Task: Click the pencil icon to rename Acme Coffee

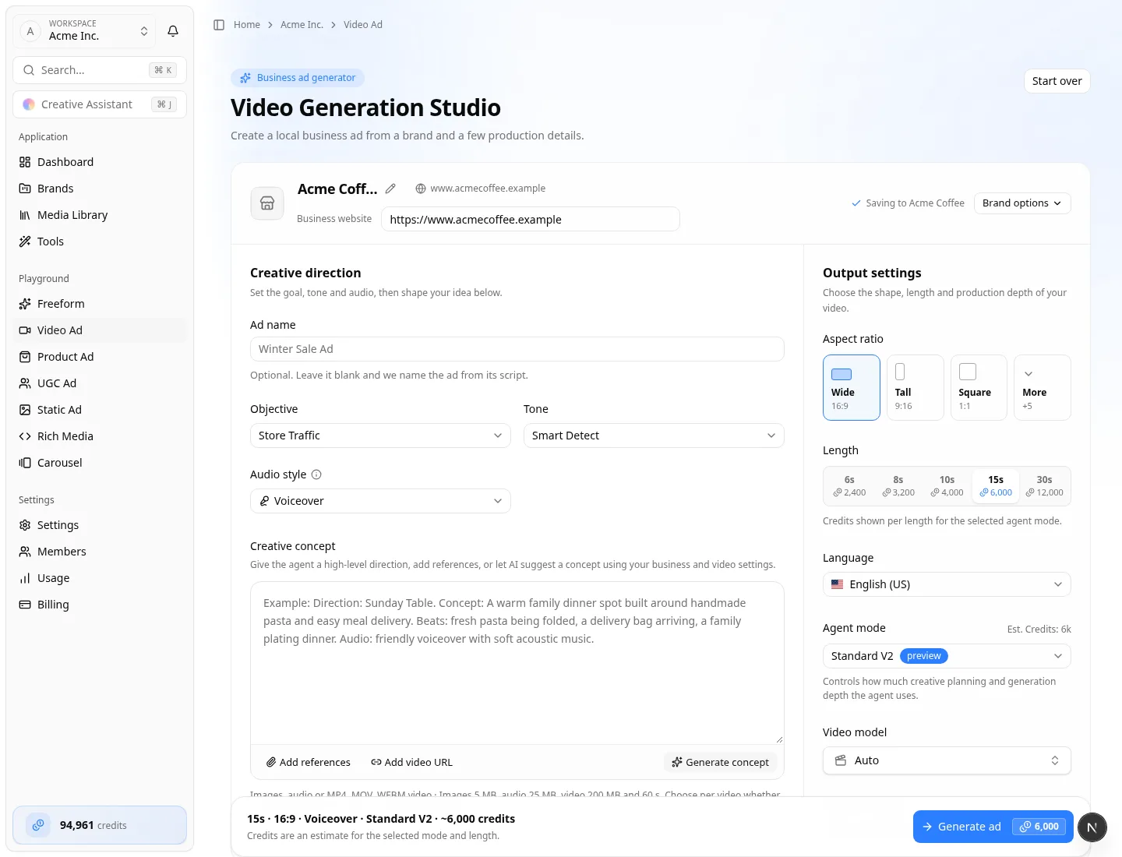Action: coord(390,189)
